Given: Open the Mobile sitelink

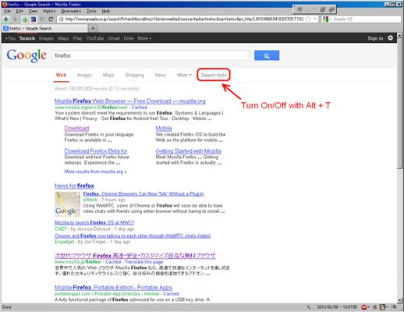Looking at the screenshot, I should pos(164,128).
